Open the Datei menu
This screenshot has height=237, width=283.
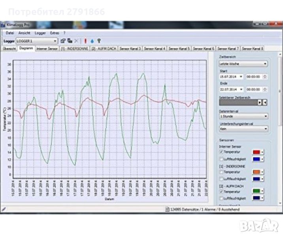click(10, 33)
